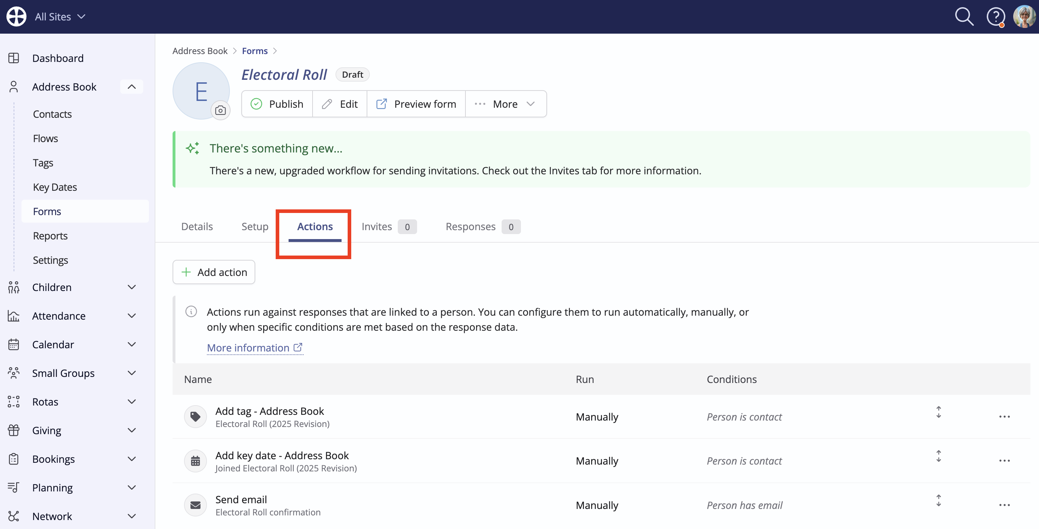The height and width of the screenshot is (529, 1039).
Task: Click the Small Groups icon
Action: [14, 373]
